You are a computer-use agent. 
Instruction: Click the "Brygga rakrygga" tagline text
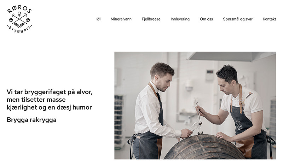[31, 120]
